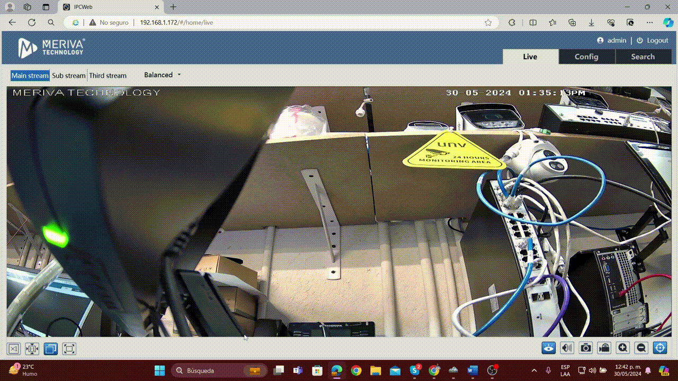Set video to original X1 size
Viewport: 678px width, 381px height.
[14, 349]
